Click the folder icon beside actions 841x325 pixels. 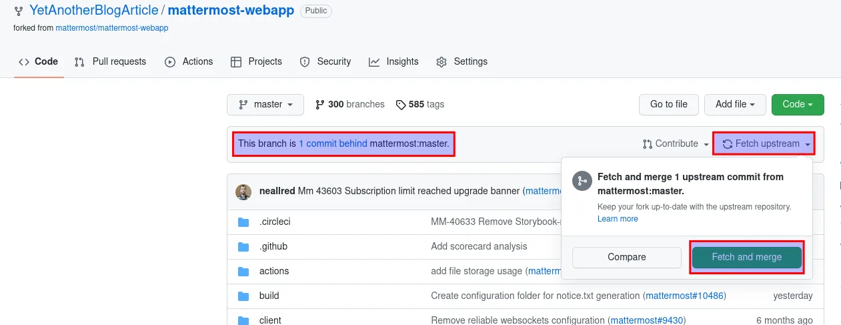[243, 271]
